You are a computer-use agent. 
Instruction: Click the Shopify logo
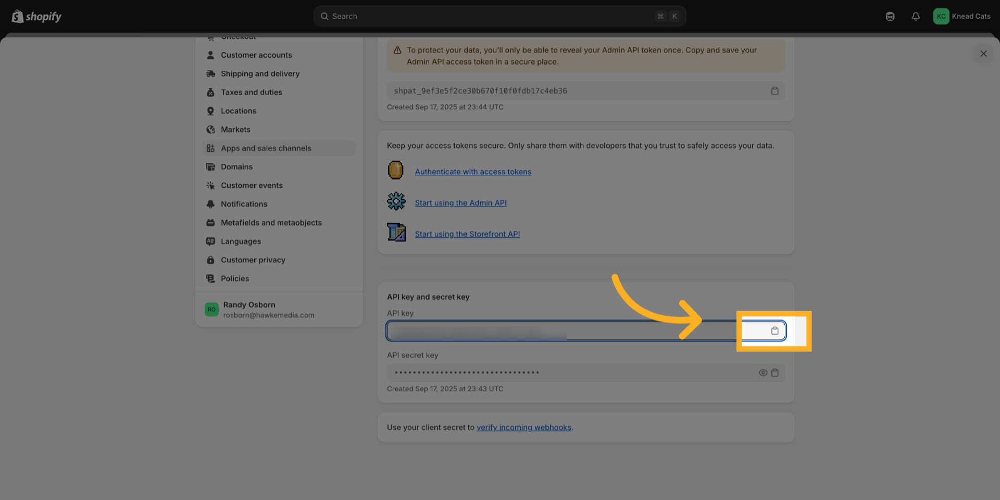point(36,17)
